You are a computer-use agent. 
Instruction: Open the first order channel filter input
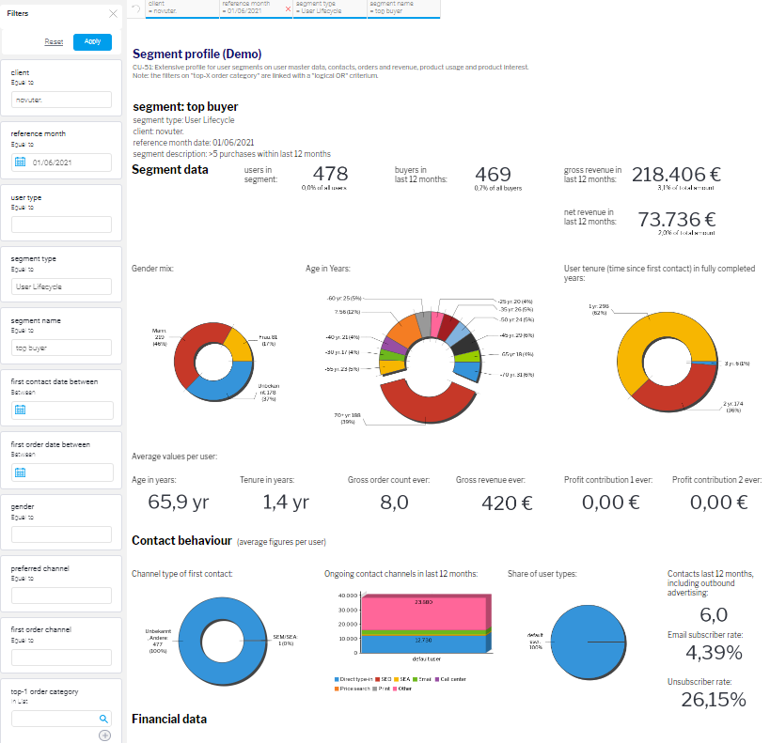pyautogui.click(x=61, y=657)
